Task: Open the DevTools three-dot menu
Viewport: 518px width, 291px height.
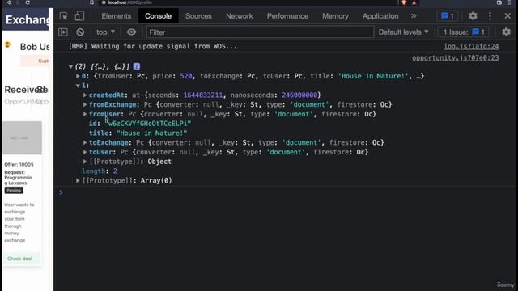Action: click(x=490, y=16)
